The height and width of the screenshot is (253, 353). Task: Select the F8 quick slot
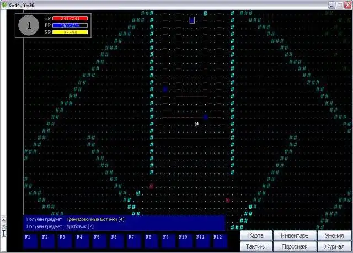click(x=151, y=241)
